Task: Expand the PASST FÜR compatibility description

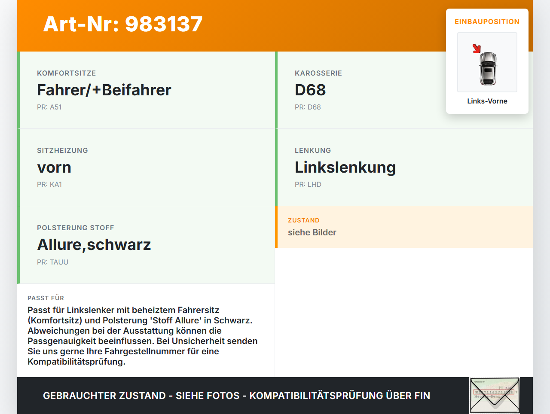Action: 146,331
